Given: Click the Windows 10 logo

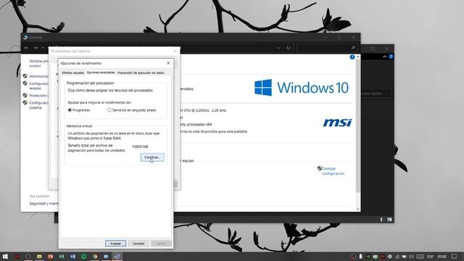Looking at the screenshot, I should pos(302,88).
